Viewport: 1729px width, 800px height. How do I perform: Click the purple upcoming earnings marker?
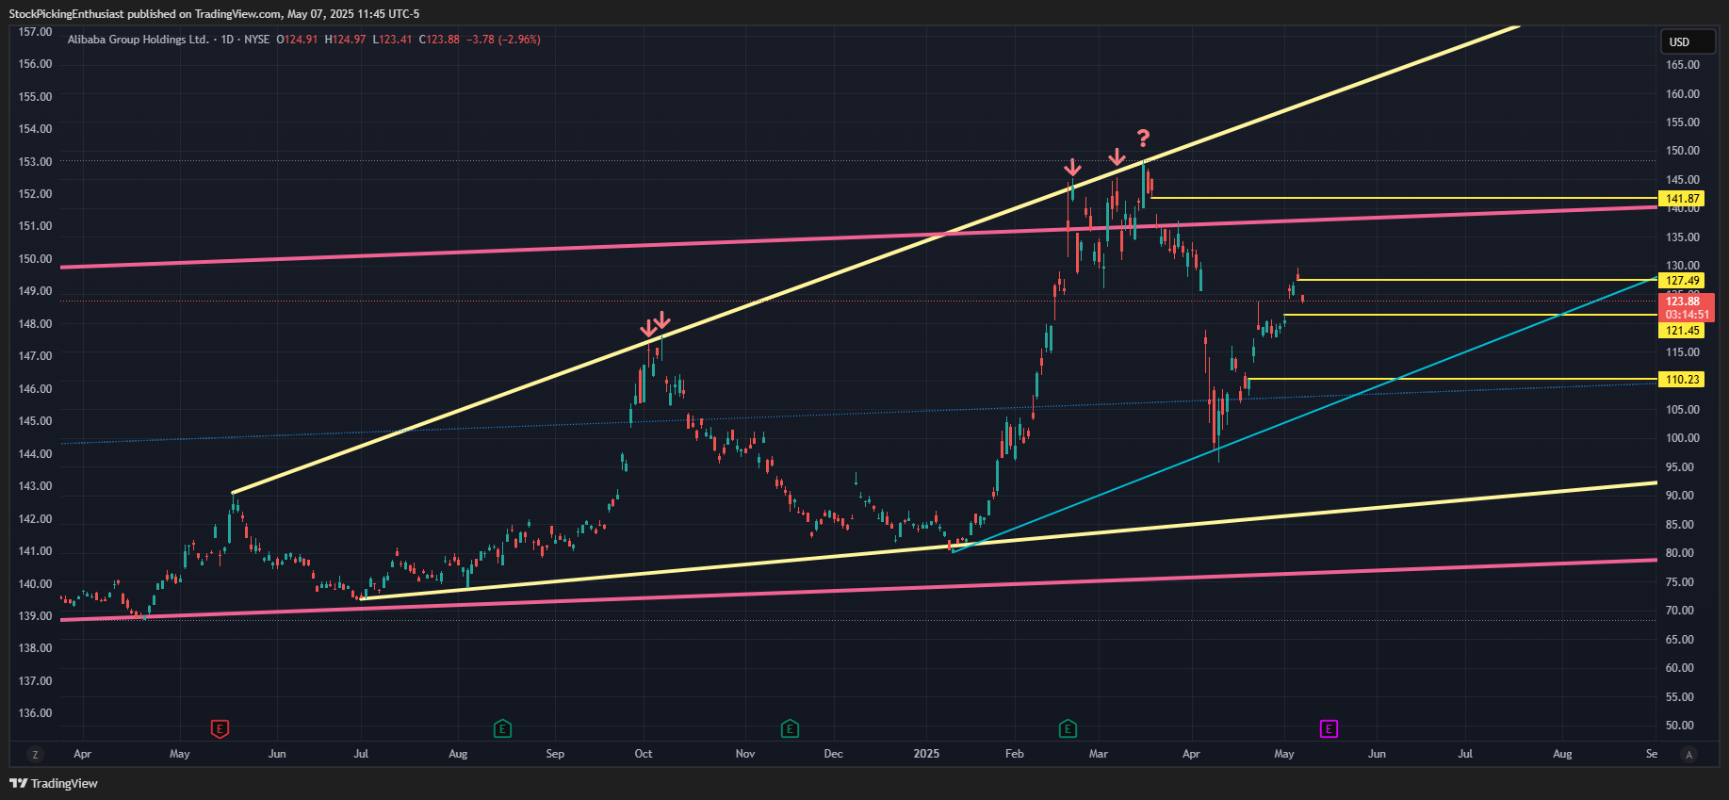coord(1329,728)
